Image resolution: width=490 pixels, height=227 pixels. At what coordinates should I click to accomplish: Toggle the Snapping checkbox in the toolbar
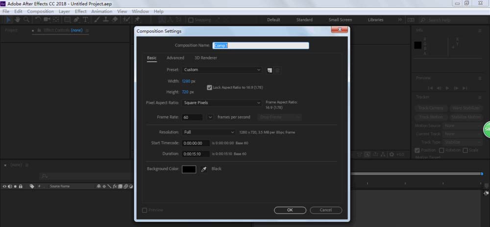[x=191, y=20]
